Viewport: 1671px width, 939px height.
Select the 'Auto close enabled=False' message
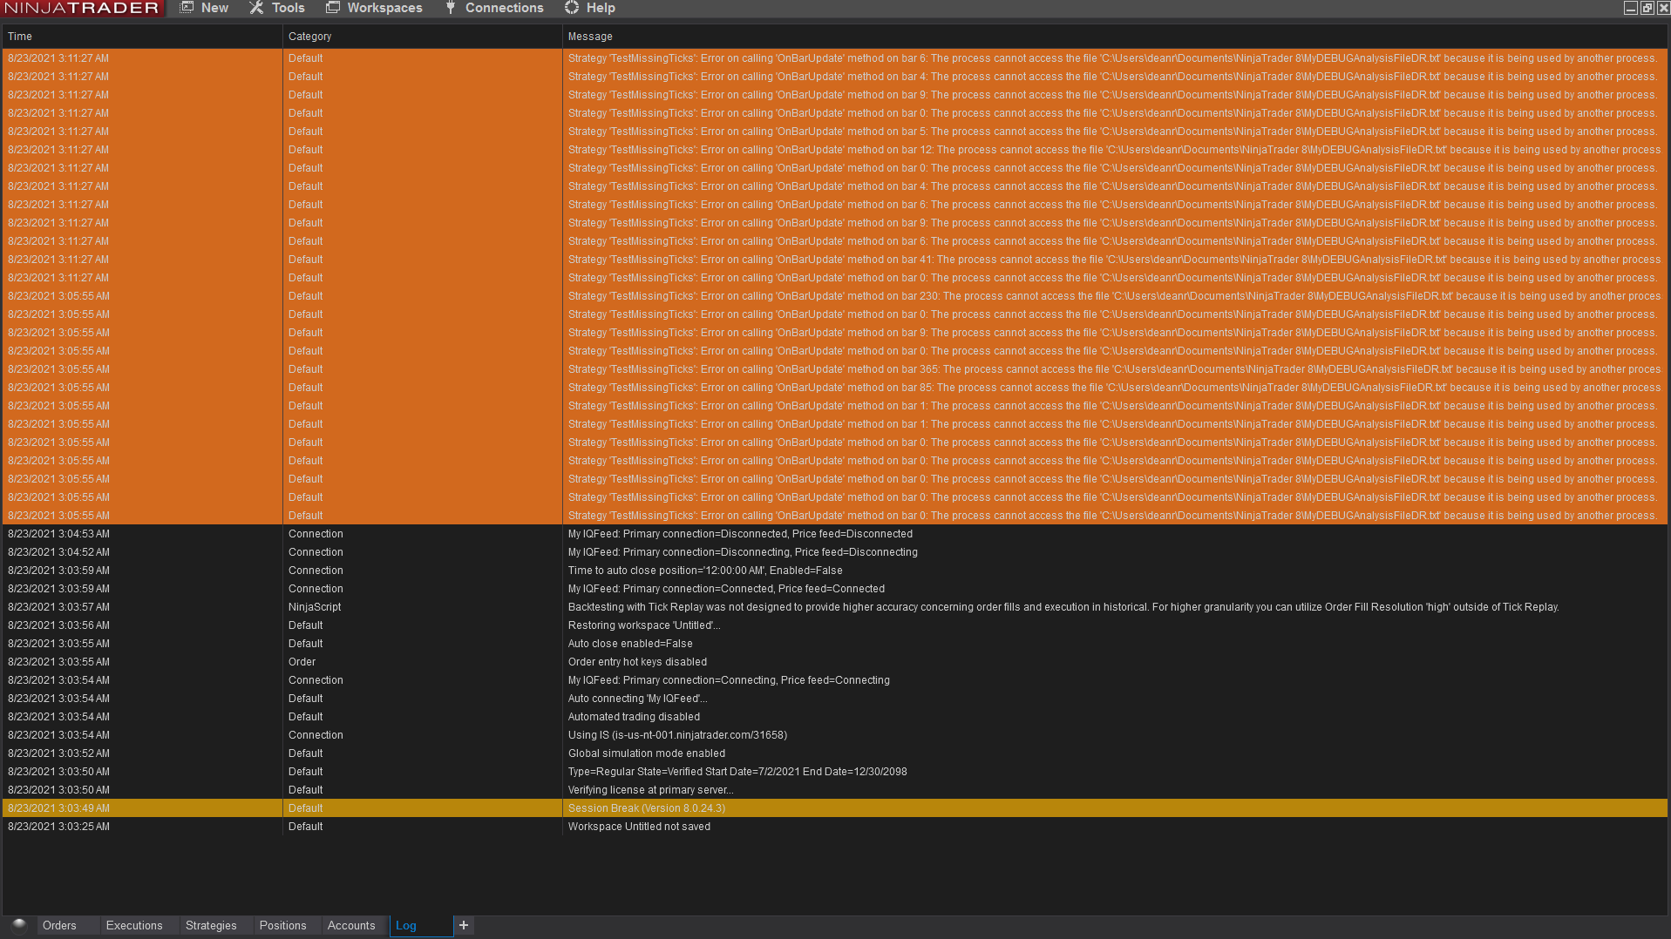(630, 644)
